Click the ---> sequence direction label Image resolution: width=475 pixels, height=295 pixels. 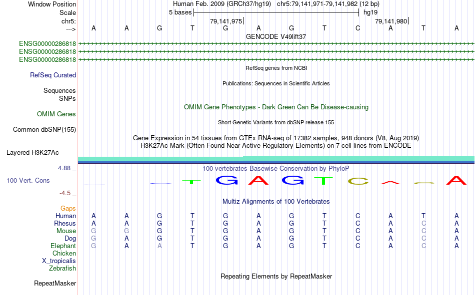(x=70, y=29)
